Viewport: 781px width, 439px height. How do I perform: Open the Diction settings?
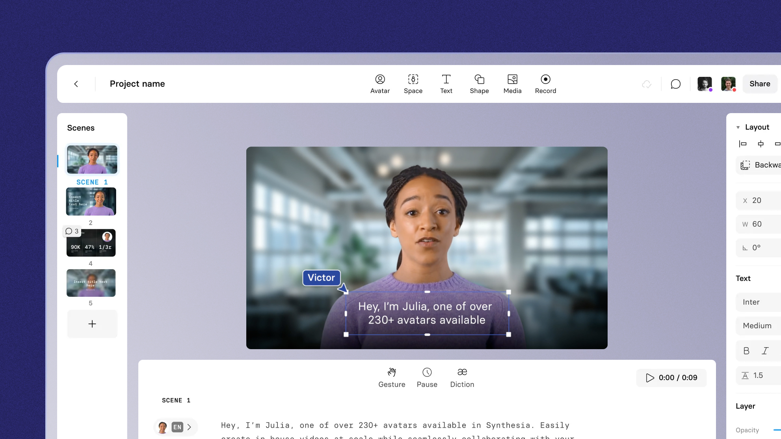[x=462, y=378]
